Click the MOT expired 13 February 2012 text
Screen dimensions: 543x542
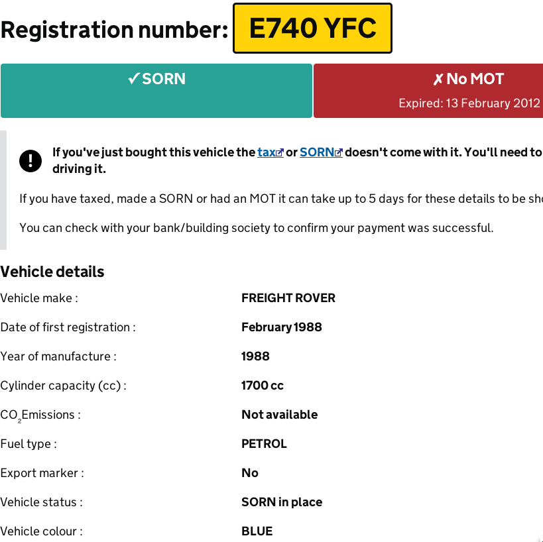[469, 103]
